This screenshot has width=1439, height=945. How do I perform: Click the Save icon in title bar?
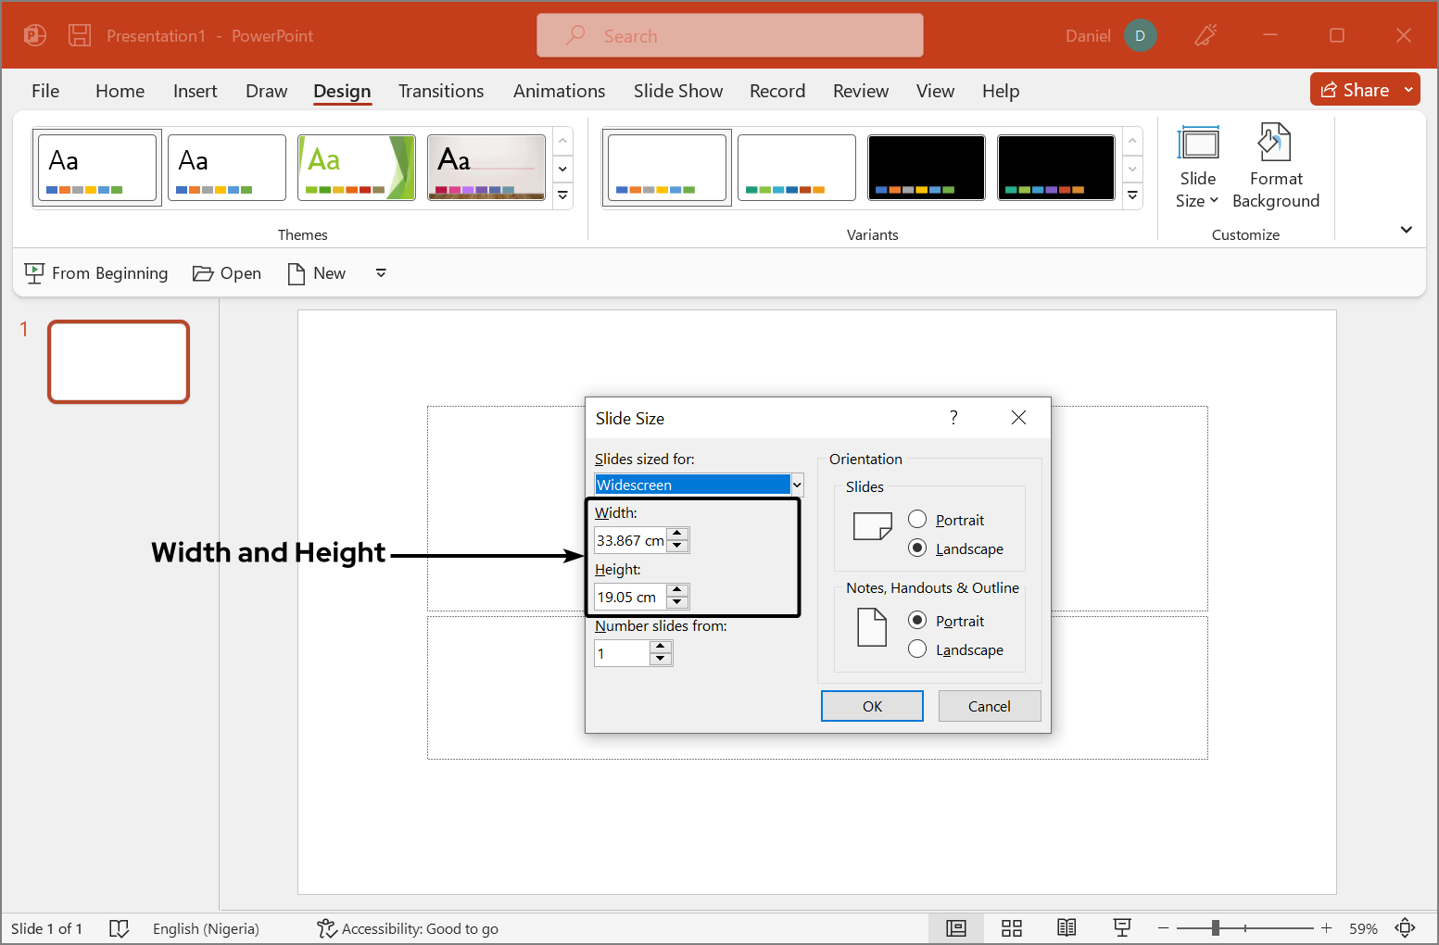point(80,35)
